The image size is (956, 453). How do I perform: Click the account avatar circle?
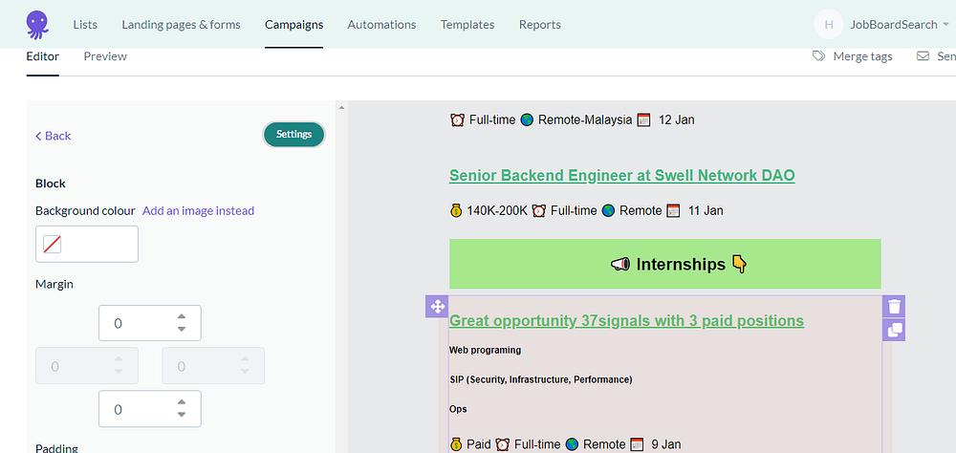(x=829, y=24)
